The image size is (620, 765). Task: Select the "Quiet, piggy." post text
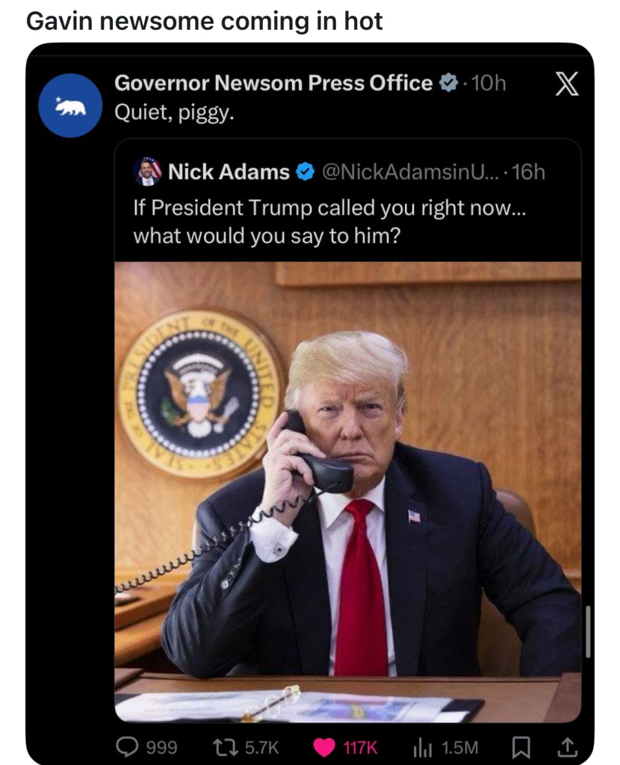coord(174,114)
